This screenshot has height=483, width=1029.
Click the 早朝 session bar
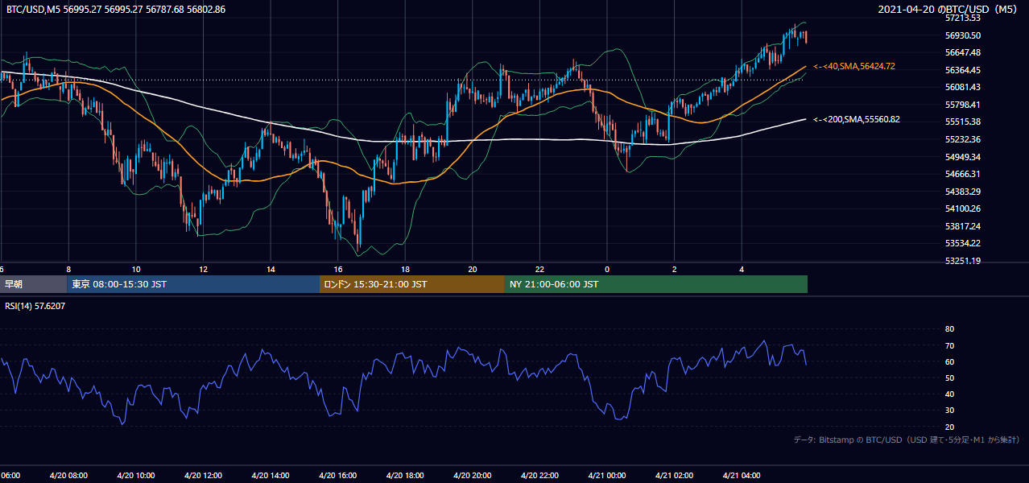point(33,284)
